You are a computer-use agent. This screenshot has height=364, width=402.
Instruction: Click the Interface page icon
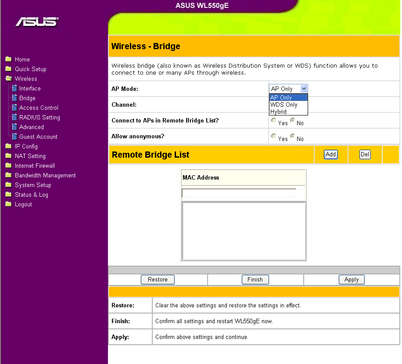(14, 88)
